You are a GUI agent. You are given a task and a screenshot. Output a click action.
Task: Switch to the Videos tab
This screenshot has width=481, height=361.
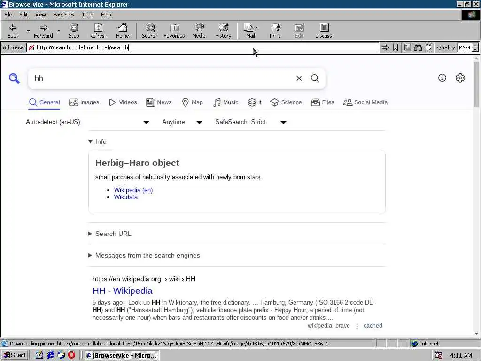123,102
